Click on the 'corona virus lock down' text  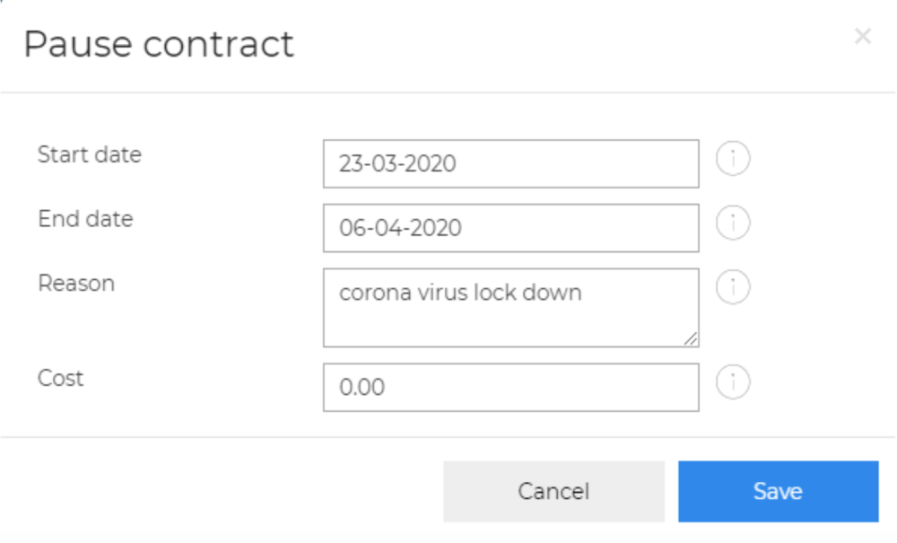click(460, 293)
